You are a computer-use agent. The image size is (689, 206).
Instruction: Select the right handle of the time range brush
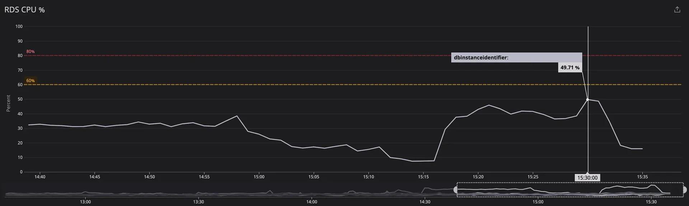coord(684,190)
